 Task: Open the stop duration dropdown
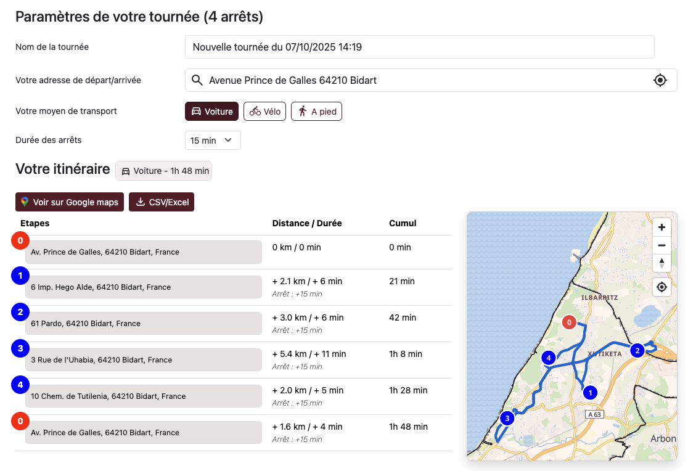coord(213,141)
